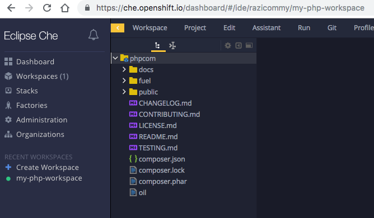Expand the docs folder

click(124, 69)
